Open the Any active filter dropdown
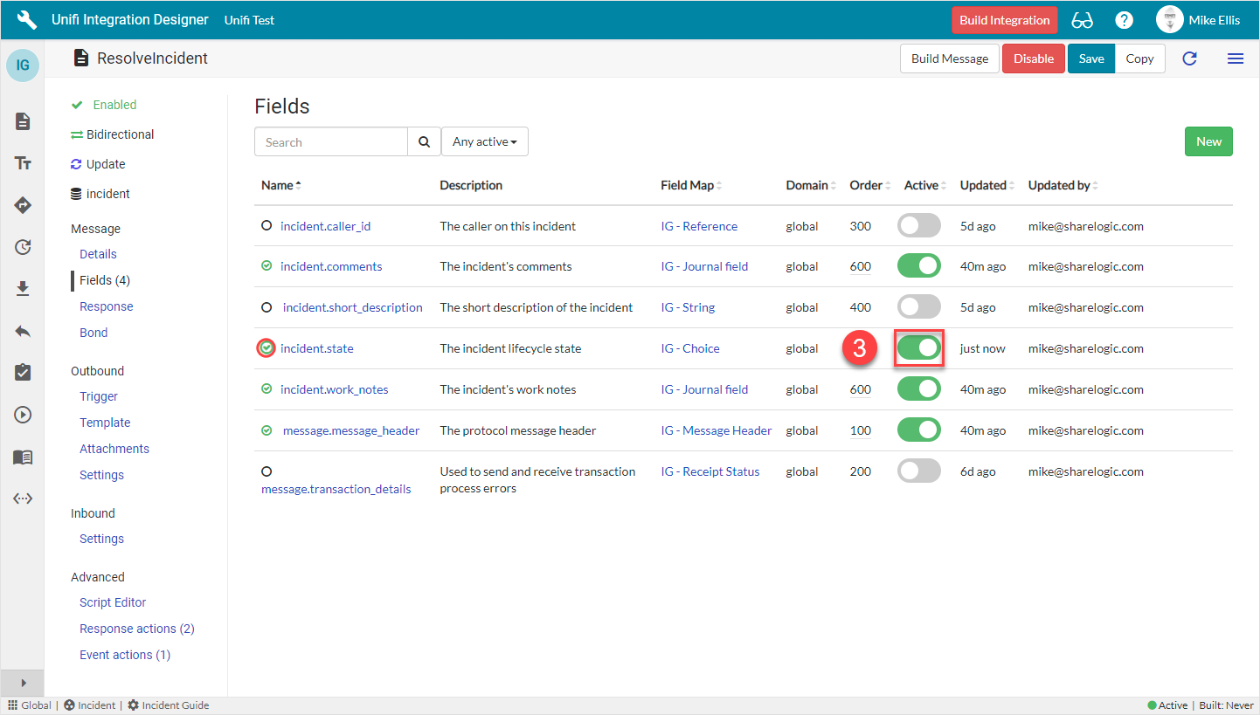1260x715 pixels. pyautogui.click(x=484, y=142)
